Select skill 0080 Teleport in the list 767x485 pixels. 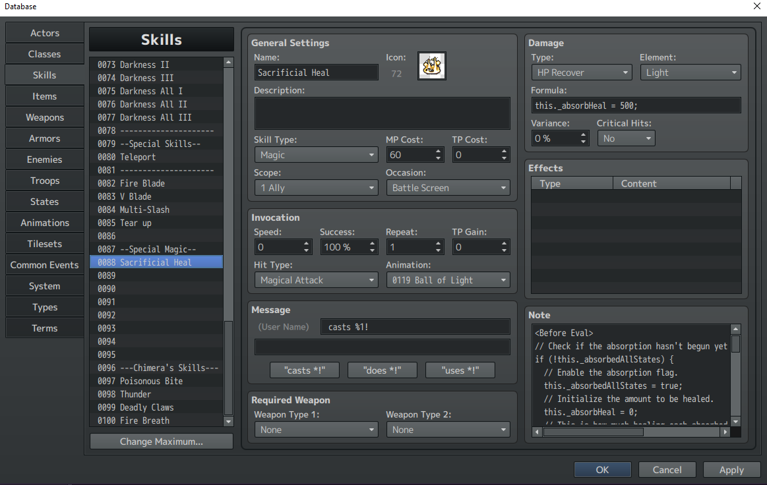pyautogui.click(x=156, y=157)
